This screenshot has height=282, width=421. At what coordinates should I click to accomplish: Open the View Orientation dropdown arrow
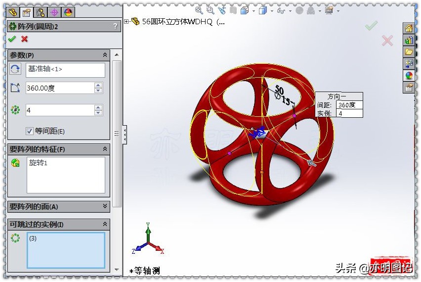(253, 11)
